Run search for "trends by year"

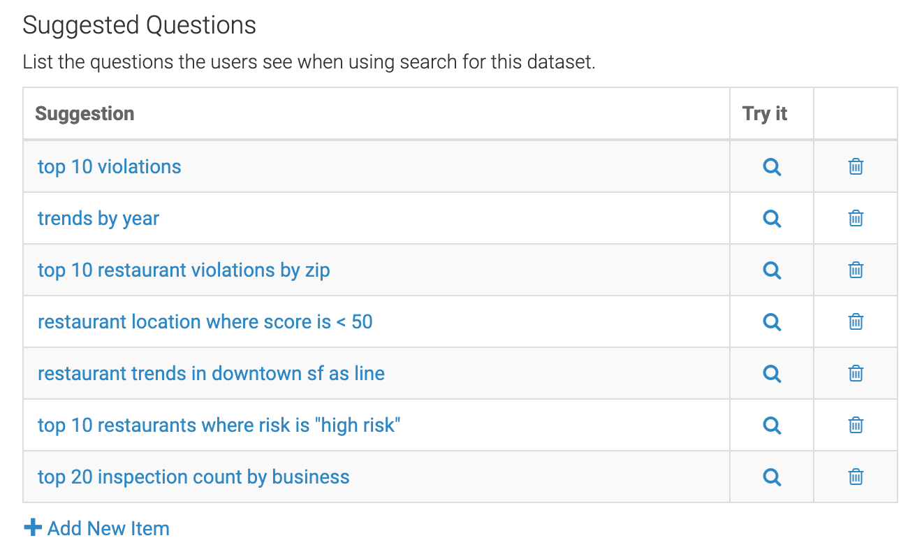pyautogui.click(x=772, y=219)
